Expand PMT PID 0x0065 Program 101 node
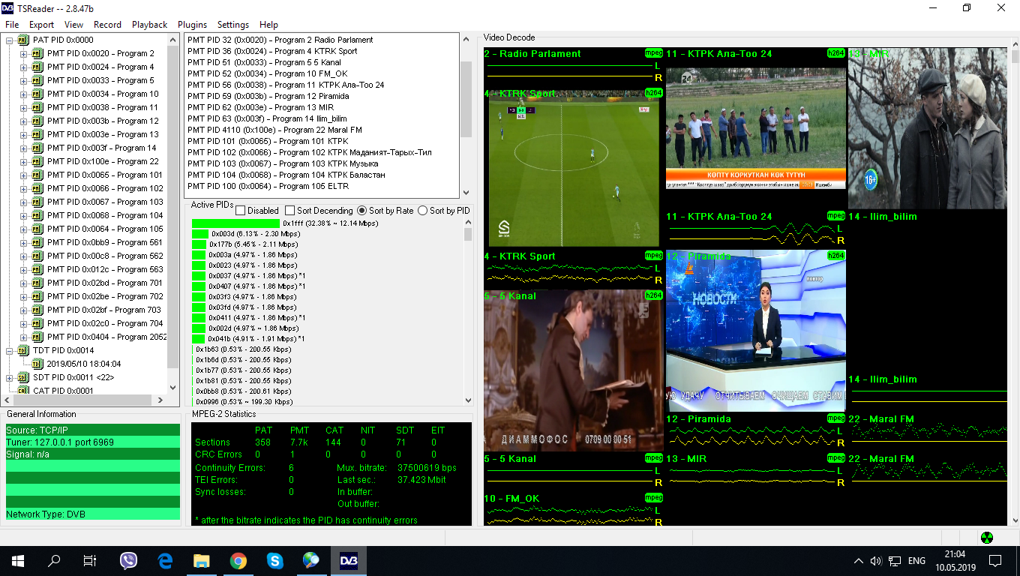 [x=23, y=175]
